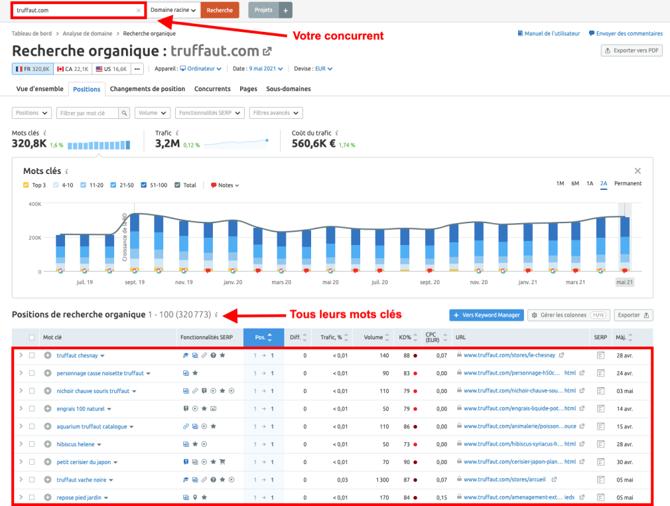Screen dimensions: 670x506
Task: Toggle the 21-50 legend checkbox
Action: coord(113,185)
